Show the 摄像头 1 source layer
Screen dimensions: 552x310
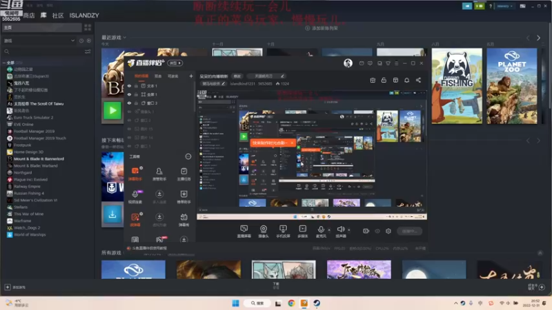[x=129, y=112]
